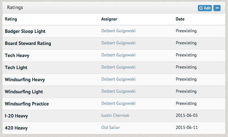Open Delbert Gulgowski link in Windsurfing Light row
The height and width of the screenshot is (137, 228).
point(118,91)
